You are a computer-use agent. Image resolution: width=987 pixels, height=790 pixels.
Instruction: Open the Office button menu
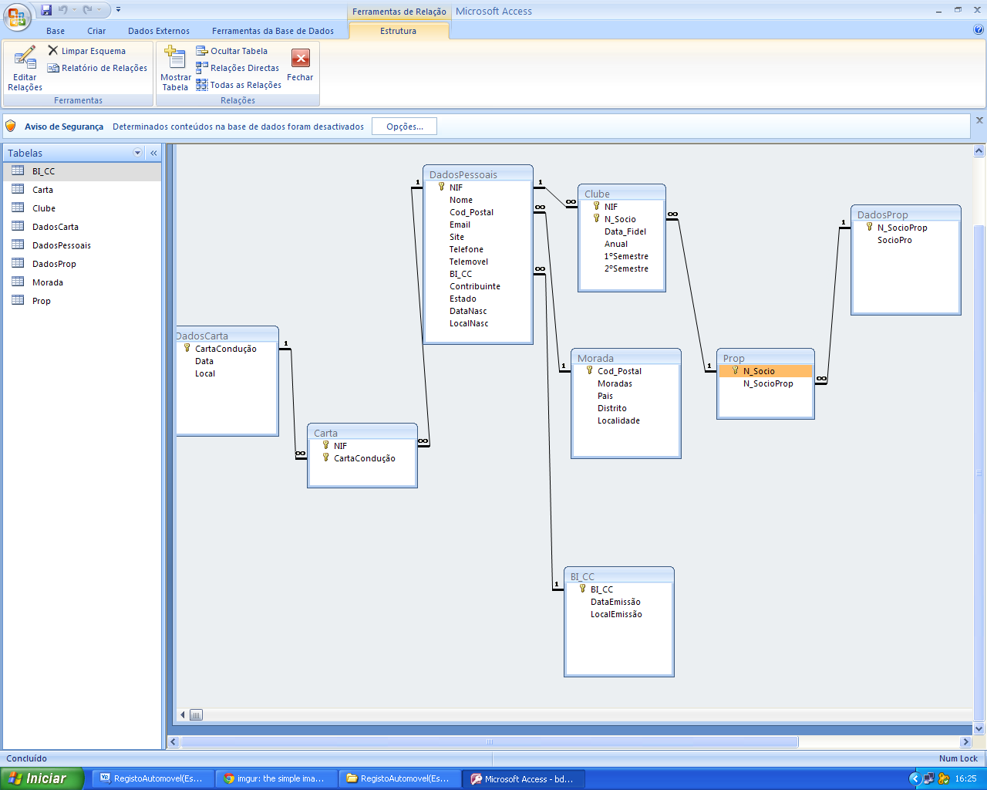coord(17,15)
